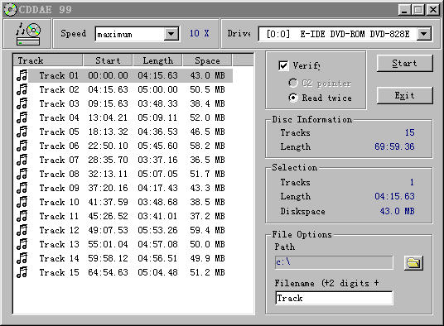The width and height of the screenshot is (444, 326).
Task: Sort by the Space column header
Action: [x=207, y=60]
